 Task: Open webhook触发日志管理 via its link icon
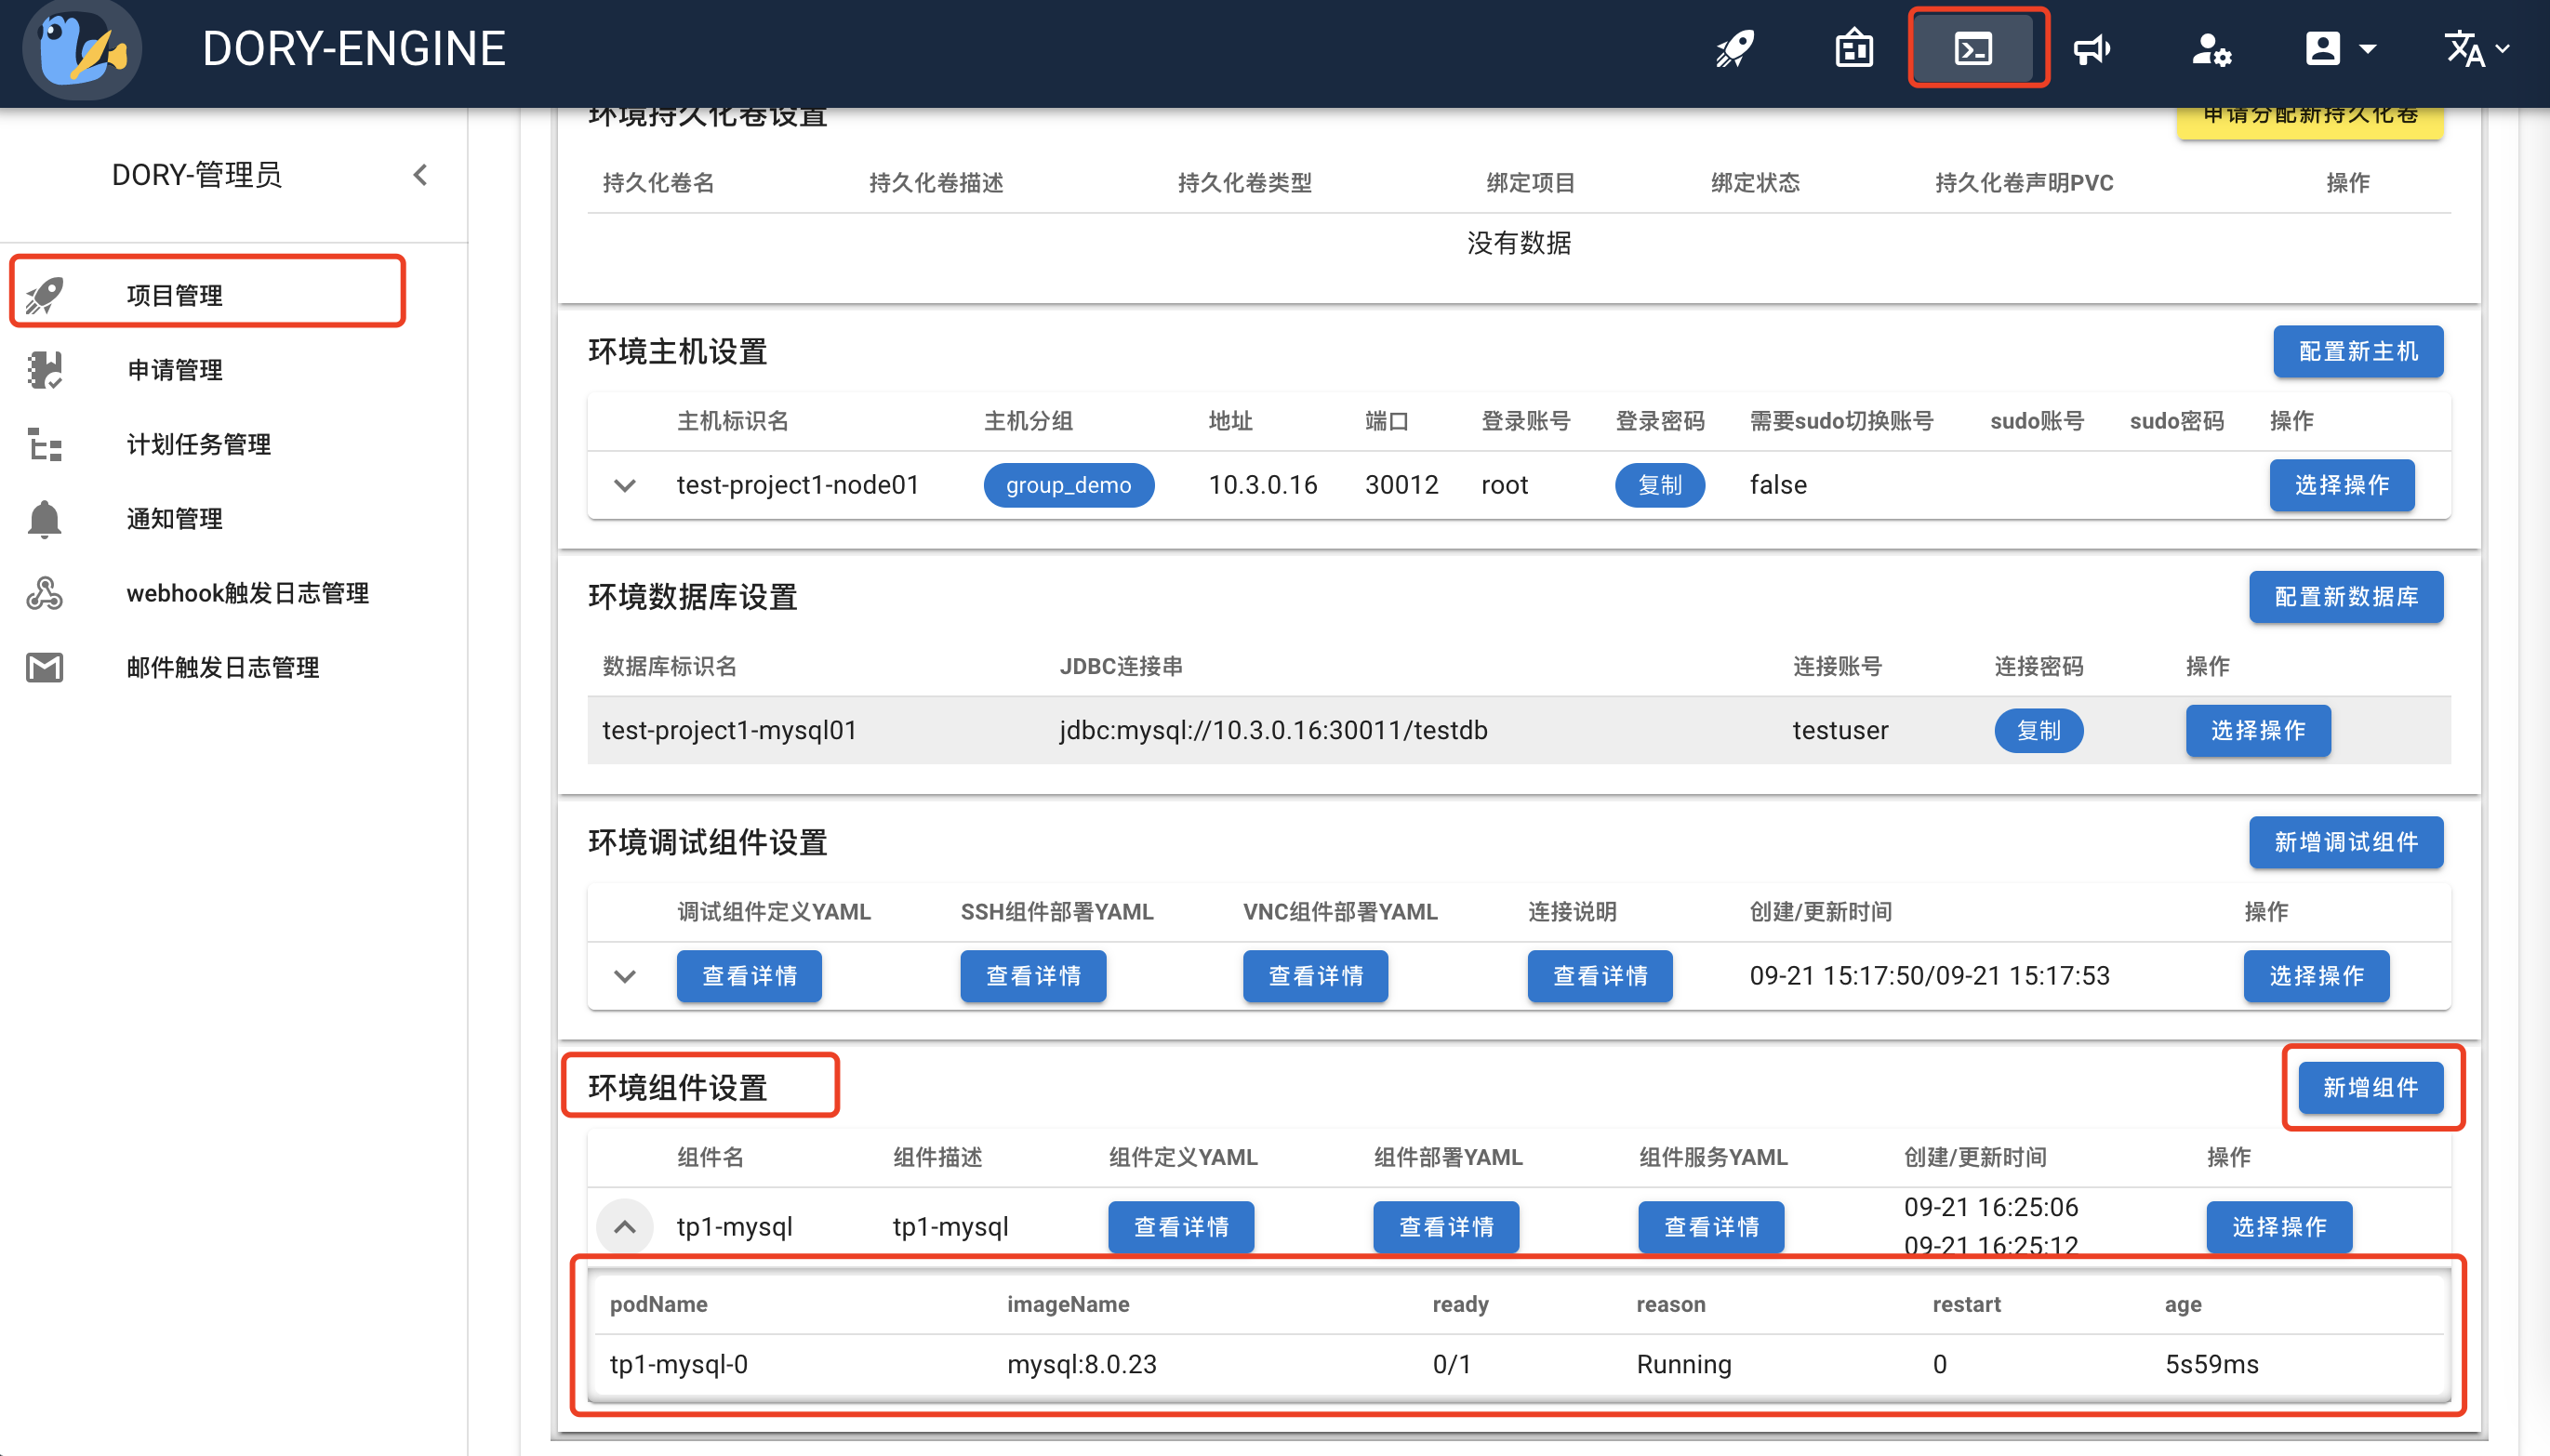point(44,593)
